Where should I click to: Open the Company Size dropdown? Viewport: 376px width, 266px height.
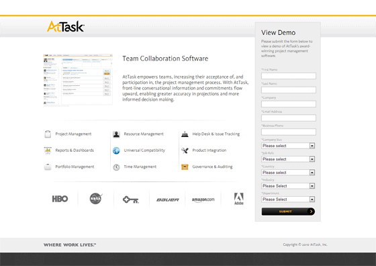click(288, 146)
